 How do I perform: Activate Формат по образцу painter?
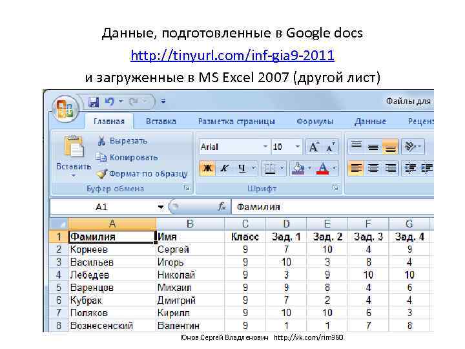[142, 174]
